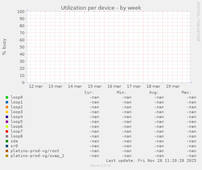Viewport: 202px width, 170px height.
Task: Click sr0 Avg value -nan
Action: 159,146
